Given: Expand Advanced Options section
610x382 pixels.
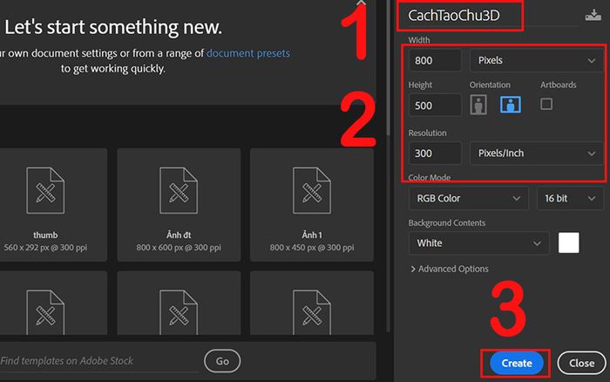Looking at the screenshot, I should point(450,269).
